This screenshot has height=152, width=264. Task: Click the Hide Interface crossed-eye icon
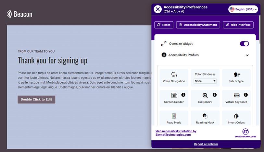(227, 25)
